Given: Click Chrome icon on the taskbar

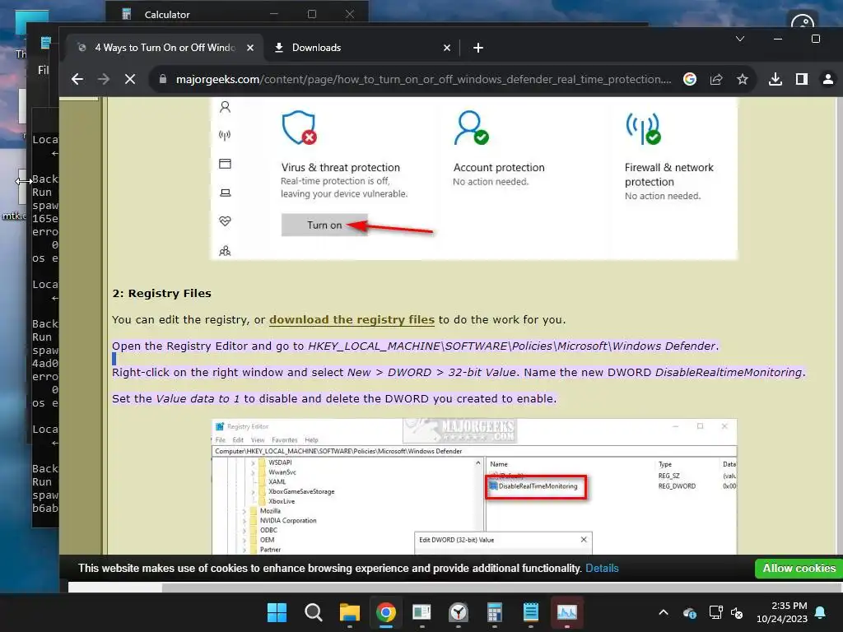Looking at the screenshot, I should click(x=385, y=612).
